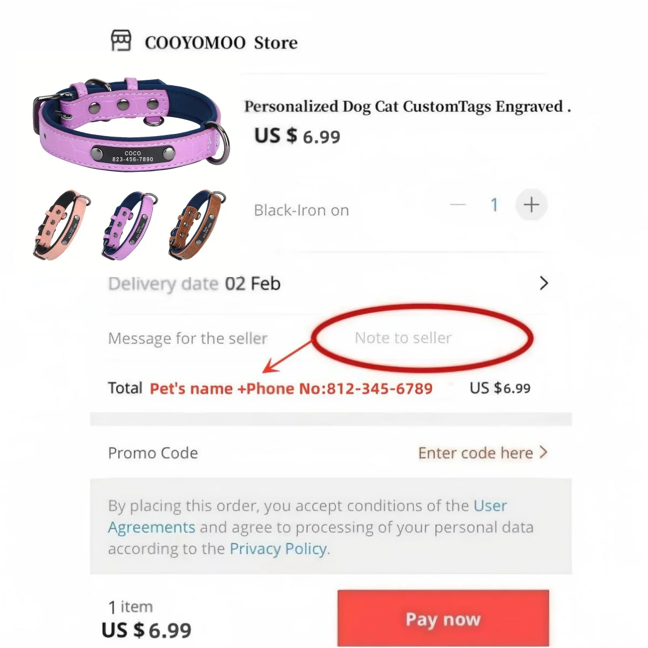Click the quantity value showing 1

click(x=494, y=205)
